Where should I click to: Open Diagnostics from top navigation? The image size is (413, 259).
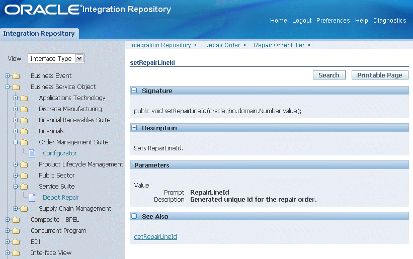pyautogui.click(x=389, y=21)
